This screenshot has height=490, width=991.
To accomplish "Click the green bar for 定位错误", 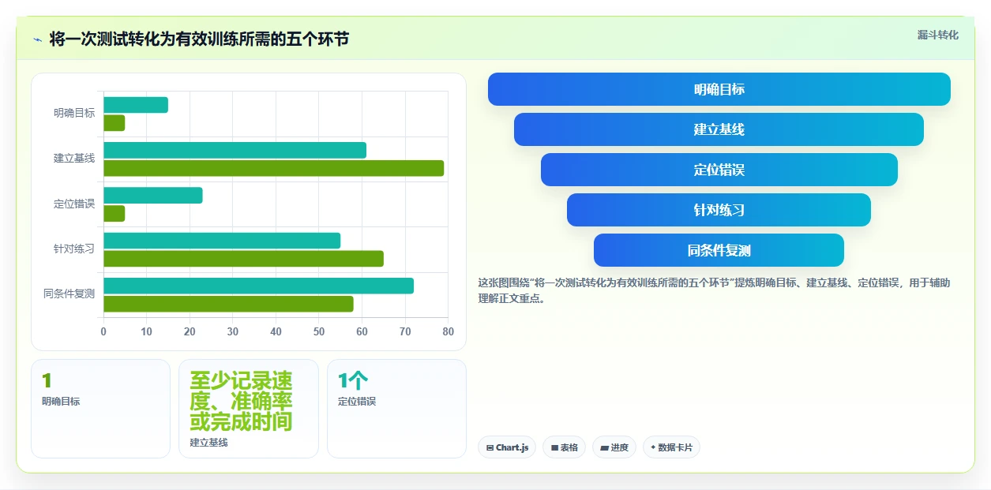I will point(114,214).
